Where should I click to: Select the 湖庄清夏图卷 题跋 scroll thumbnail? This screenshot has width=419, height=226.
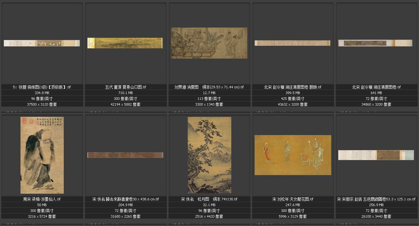coord(292,43)
